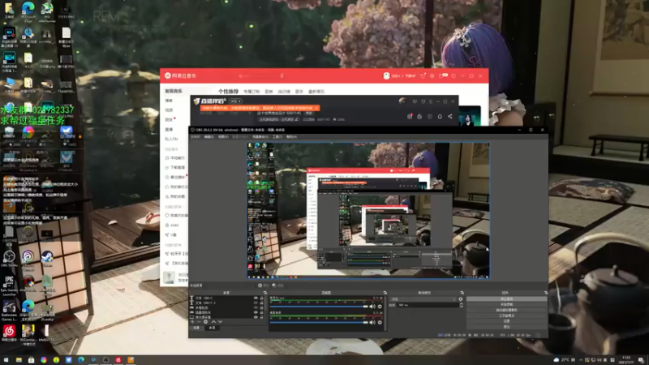Open 朋友 in NetEase sidebar

point(169,119)
